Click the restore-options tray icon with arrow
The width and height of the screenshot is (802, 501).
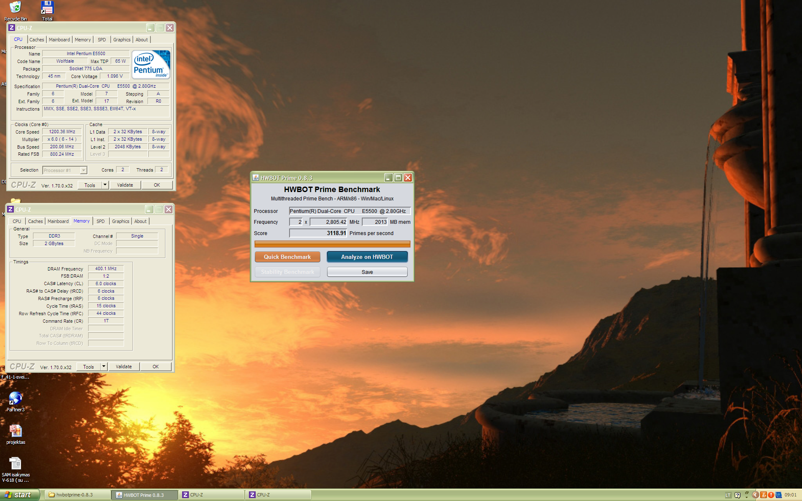[746, 495]
